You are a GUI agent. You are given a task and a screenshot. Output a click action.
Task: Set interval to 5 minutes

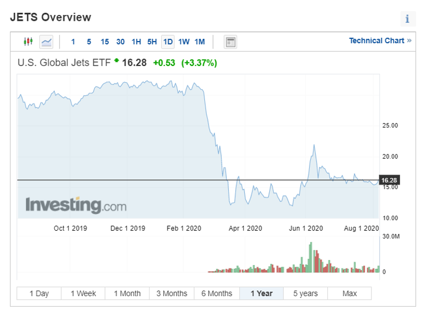89,42
